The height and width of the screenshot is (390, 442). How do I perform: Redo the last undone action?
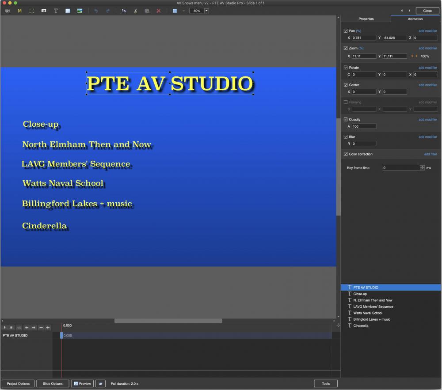[x=108, y=11]
